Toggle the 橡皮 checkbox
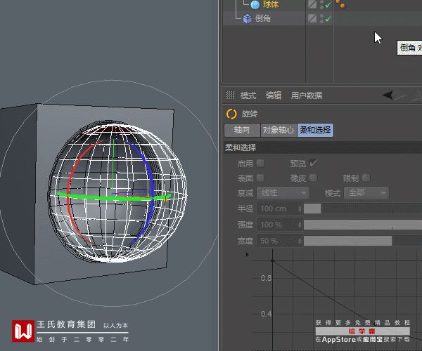 [x=313, y=178]
